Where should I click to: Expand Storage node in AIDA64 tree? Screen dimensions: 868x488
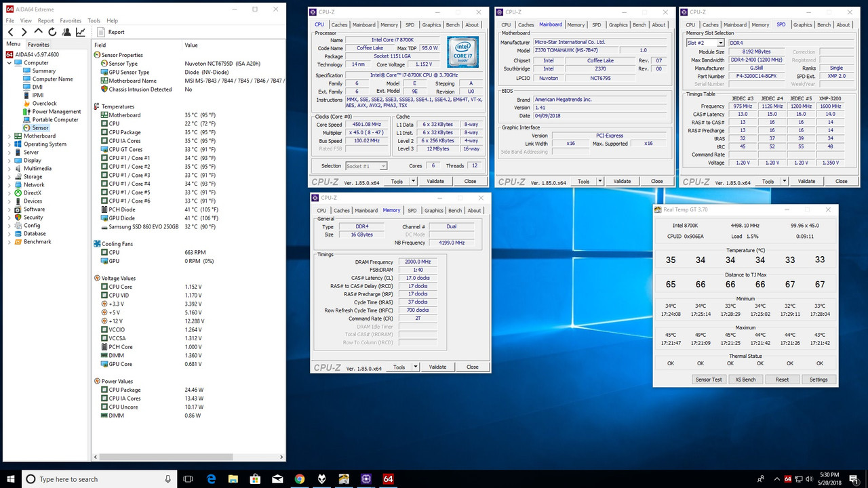coord(9,177)
